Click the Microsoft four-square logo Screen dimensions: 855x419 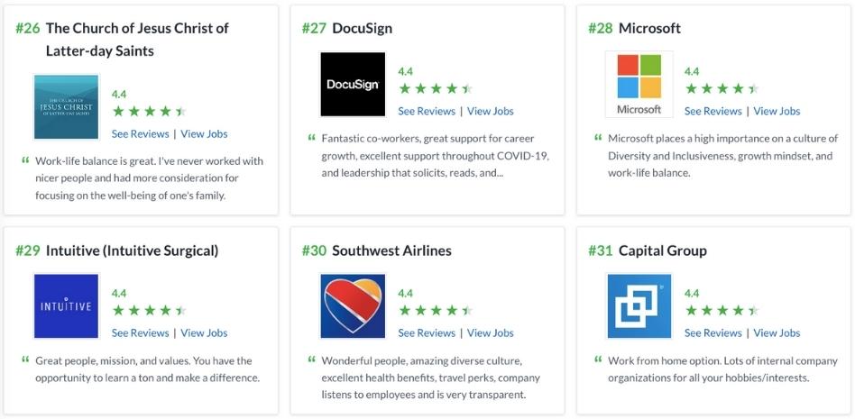click(x=639, y=85)
